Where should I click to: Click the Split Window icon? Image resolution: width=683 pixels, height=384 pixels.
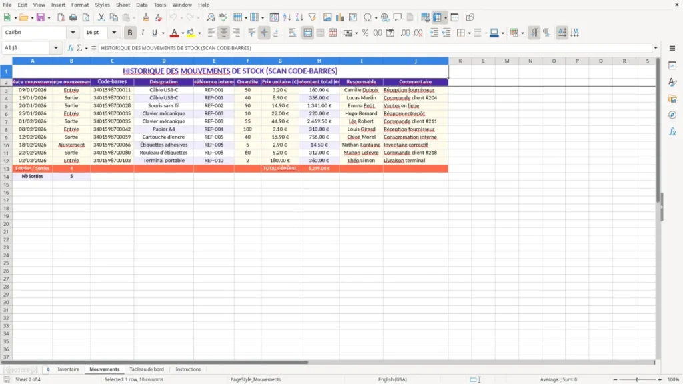(x=454, y=17)
